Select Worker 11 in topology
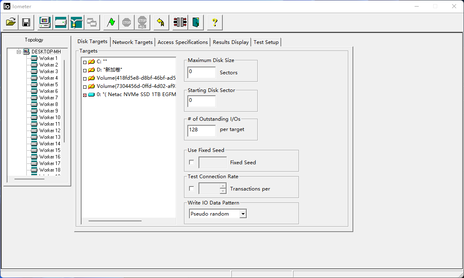 pyautogui.click(x=50, y=124)
